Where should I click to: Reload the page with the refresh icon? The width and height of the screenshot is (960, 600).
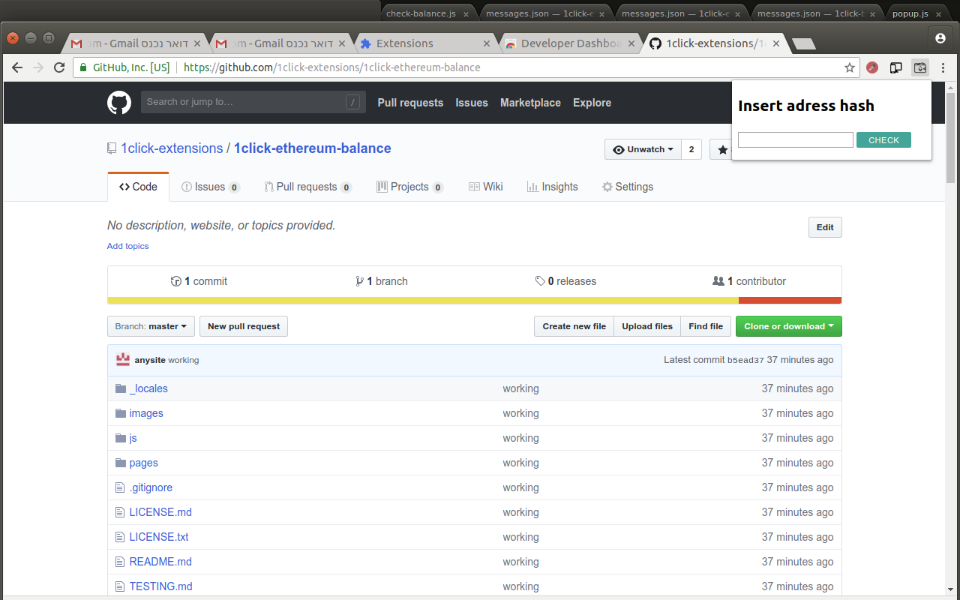pyautogui.click(x=59, y=67)
